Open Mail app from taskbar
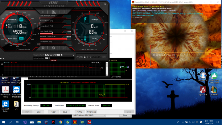 [x=32, y=122]
